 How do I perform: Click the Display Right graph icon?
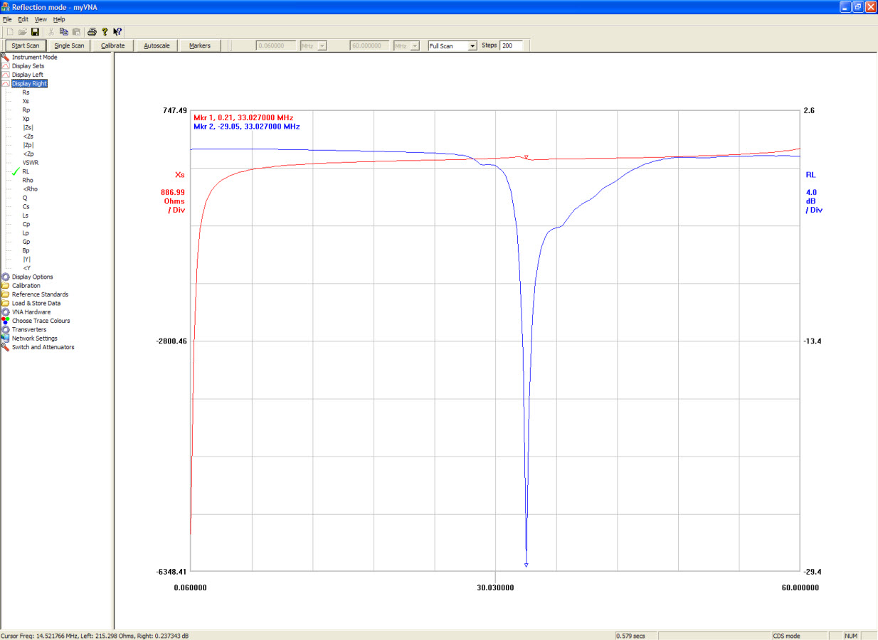[5, 83]
